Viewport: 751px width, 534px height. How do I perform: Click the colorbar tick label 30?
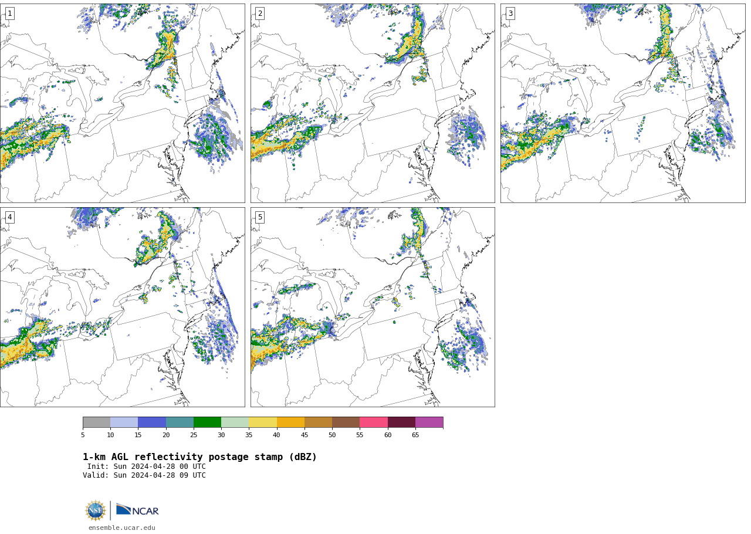[221, 435]
